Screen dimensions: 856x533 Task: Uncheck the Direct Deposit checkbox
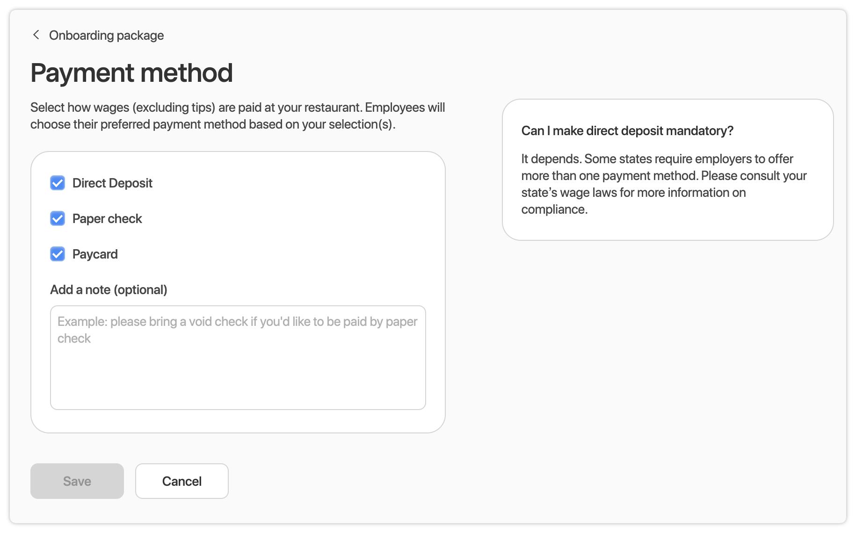(58, 183)
